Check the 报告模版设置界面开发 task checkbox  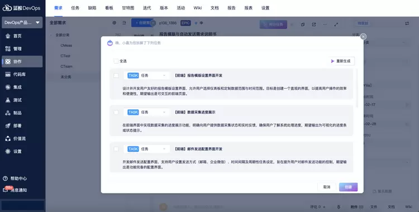[116, 75]
